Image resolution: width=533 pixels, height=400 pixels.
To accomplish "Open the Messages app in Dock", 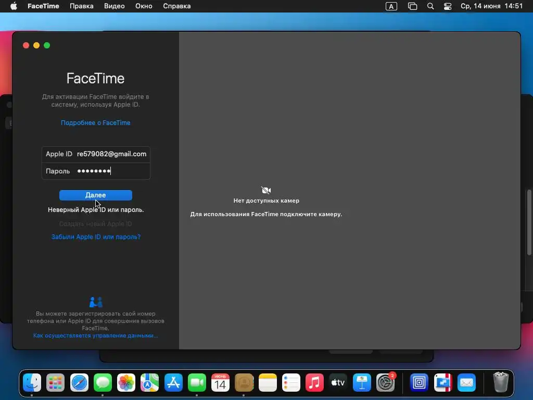I will coord(103,382).
